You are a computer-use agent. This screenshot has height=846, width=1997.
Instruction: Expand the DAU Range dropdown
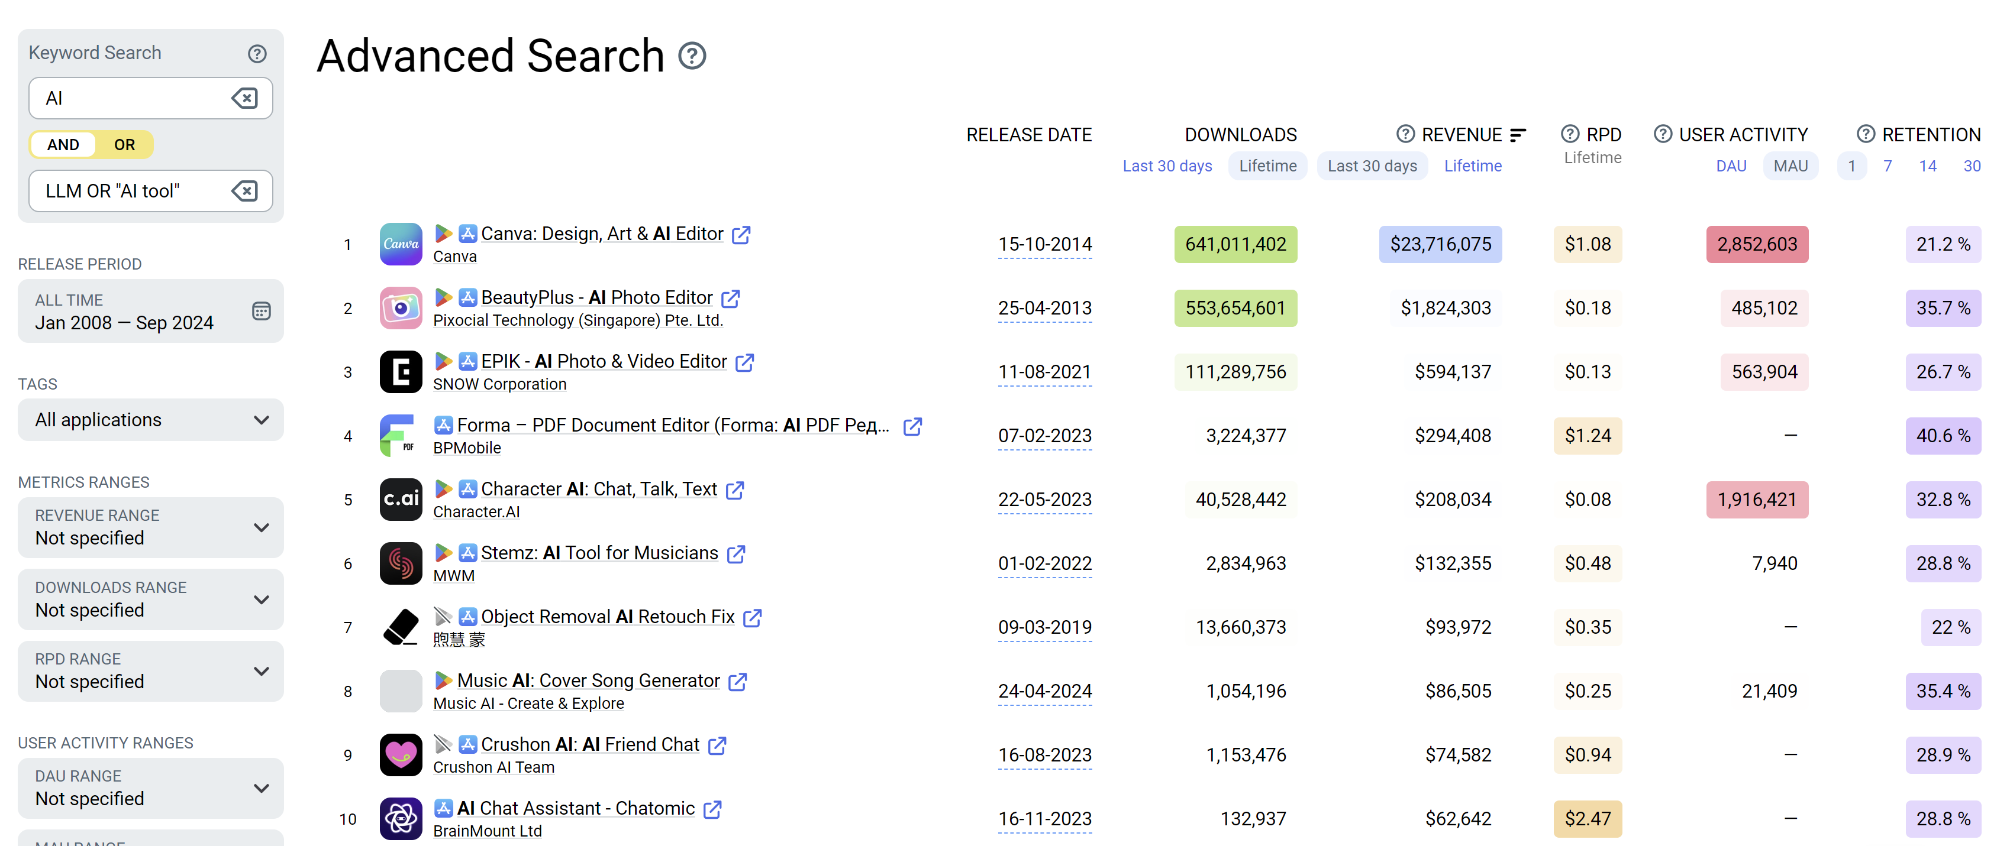[x=150, y=788]
